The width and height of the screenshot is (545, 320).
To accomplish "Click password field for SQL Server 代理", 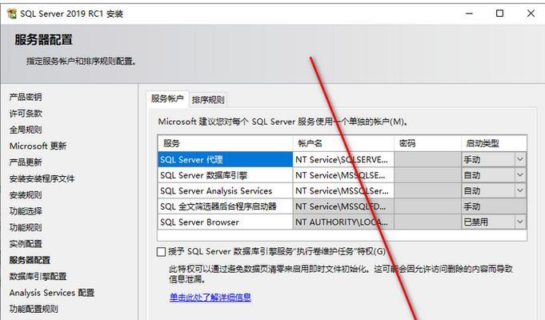I will [427, 159].
